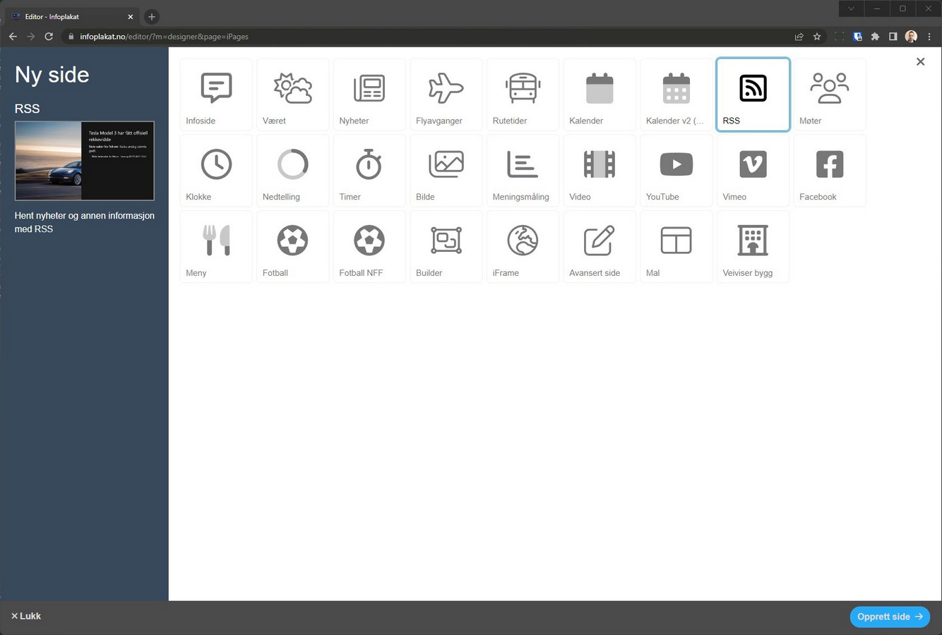Close the page picker with the X
942x635 pixels.
coord(920,62)
